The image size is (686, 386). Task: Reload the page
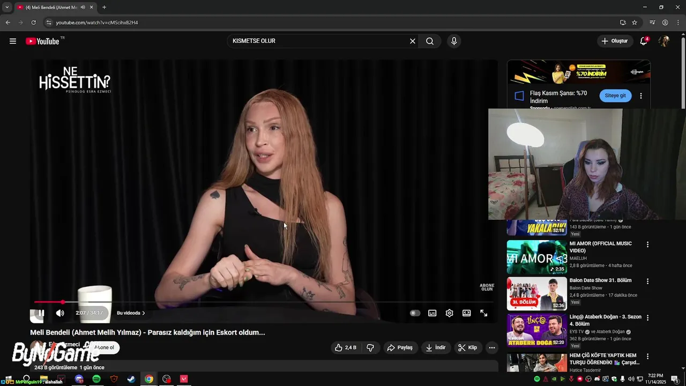tap(33, 23)
